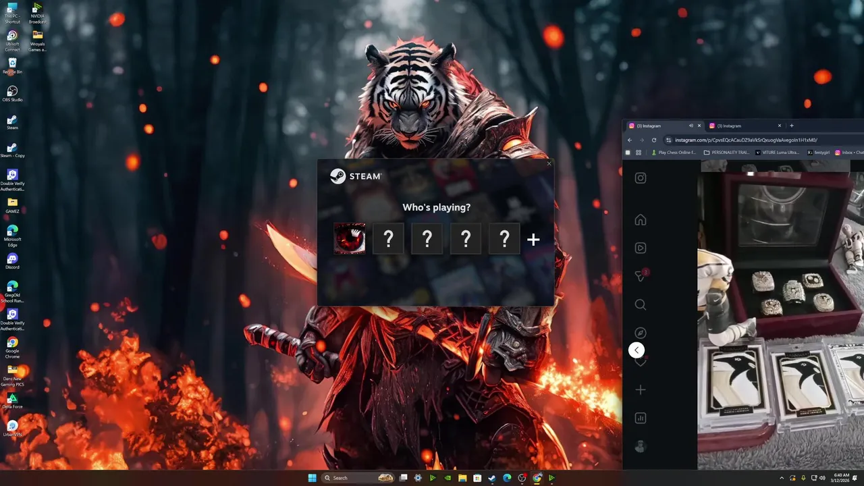Open GAMEZ folder on desktop
864x486 pixels.
point(12,205)
